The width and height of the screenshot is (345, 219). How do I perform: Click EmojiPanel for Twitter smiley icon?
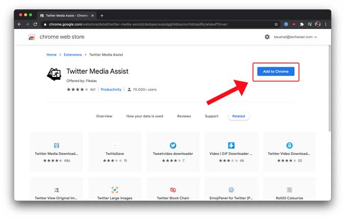[x=231, y=190]
